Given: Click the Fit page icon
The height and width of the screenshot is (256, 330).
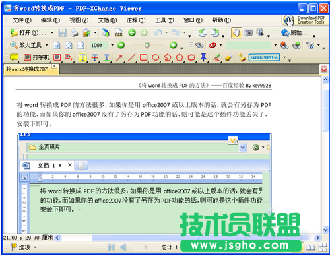Looking at the screenshot, I should tap(69, 46).
